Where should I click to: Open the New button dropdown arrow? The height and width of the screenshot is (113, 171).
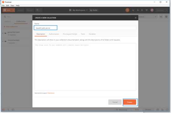point(13,10)
